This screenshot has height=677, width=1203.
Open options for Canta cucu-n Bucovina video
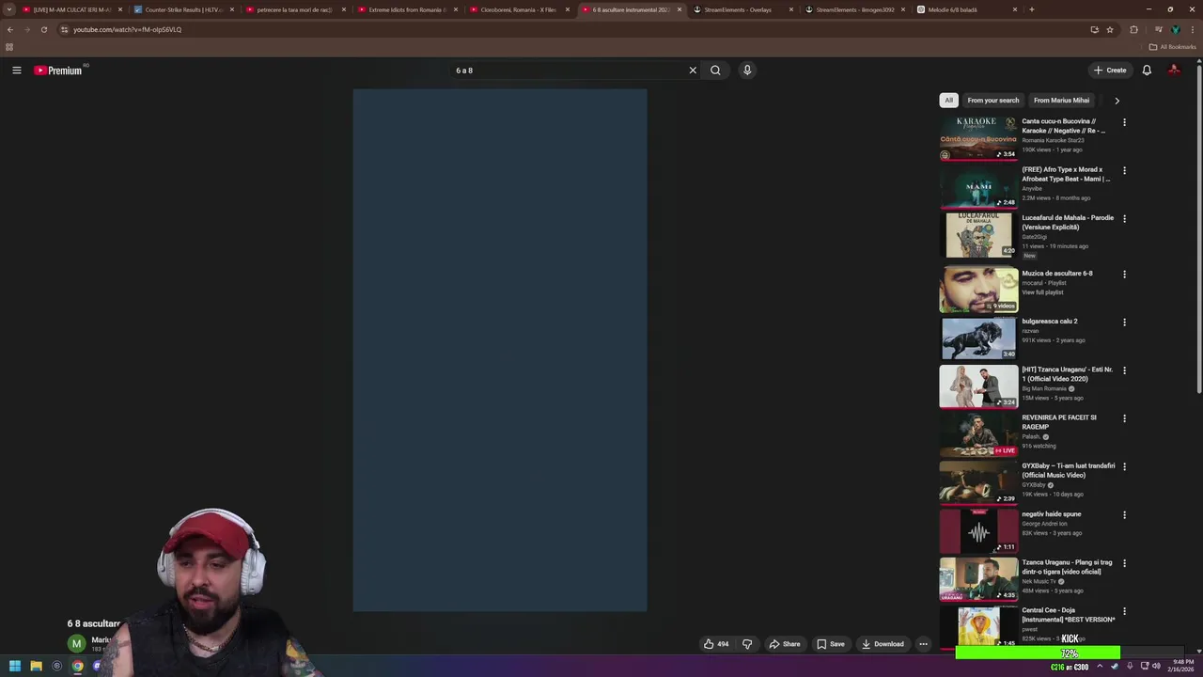pyautogui.click(x=1124, y=122)
